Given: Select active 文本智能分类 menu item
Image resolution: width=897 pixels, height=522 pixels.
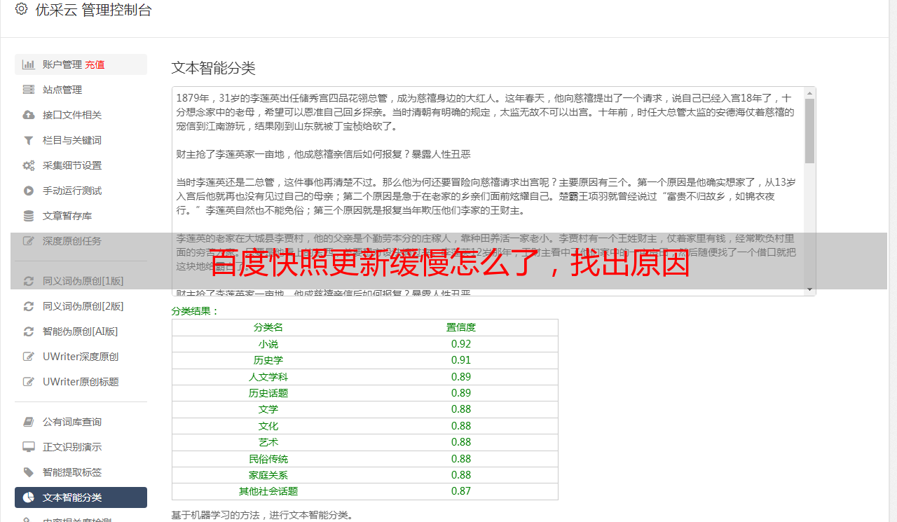Looking at the screenshot, I should point(81,497).
